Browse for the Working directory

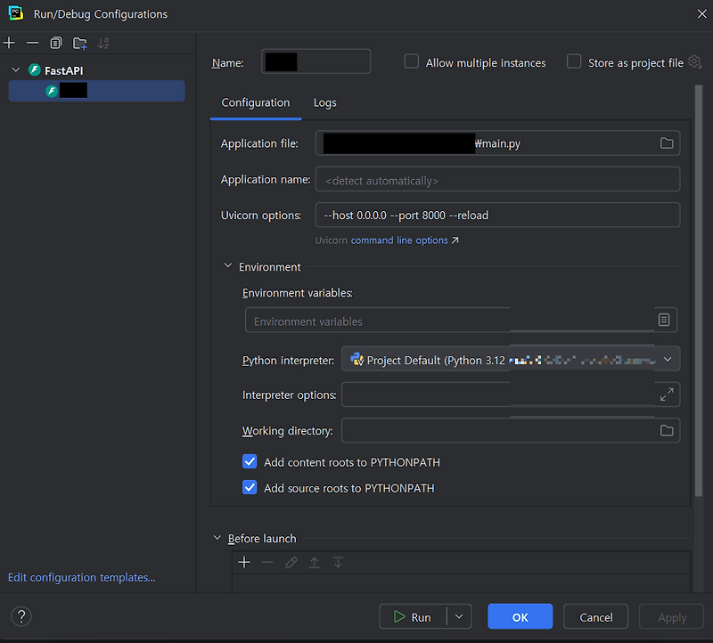pyautogui.click(x=667, y=430)
